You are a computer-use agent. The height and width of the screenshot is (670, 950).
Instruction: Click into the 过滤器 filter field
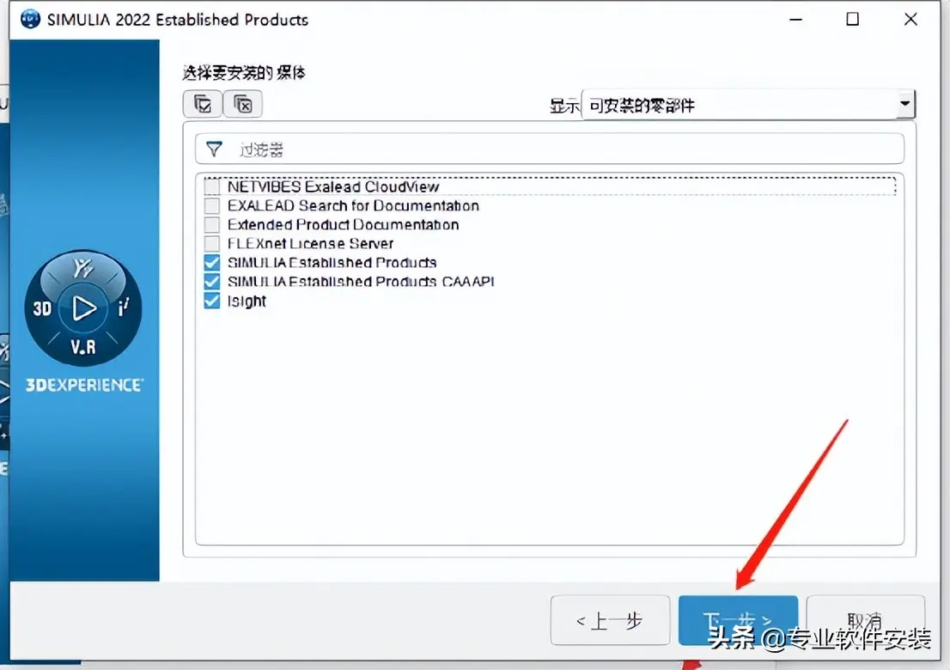(x=550, y=149)
